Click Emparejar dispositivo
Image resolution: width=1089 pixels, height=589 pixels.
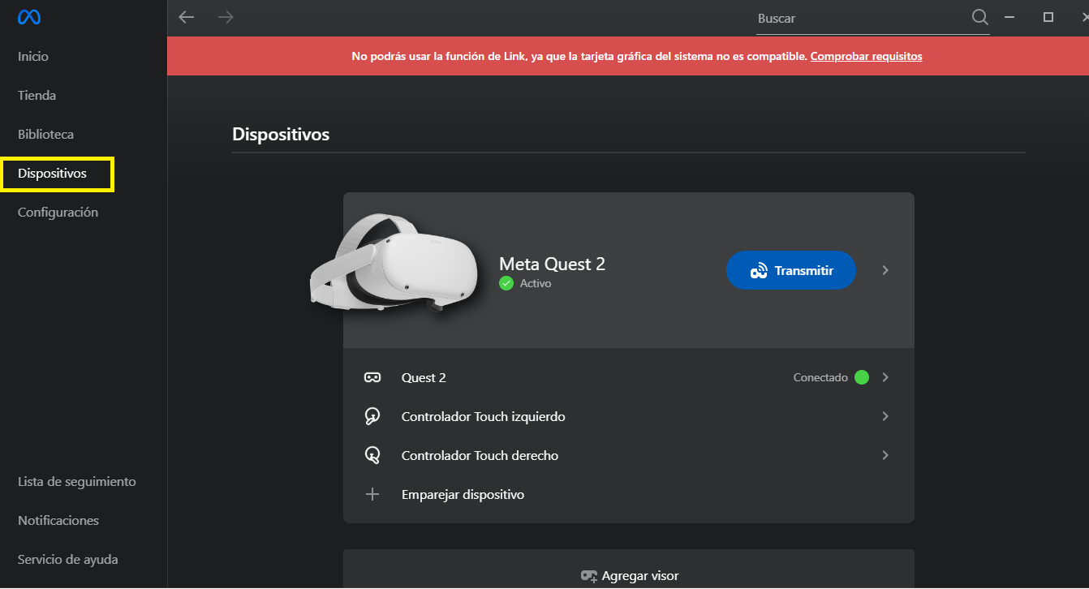463,494
